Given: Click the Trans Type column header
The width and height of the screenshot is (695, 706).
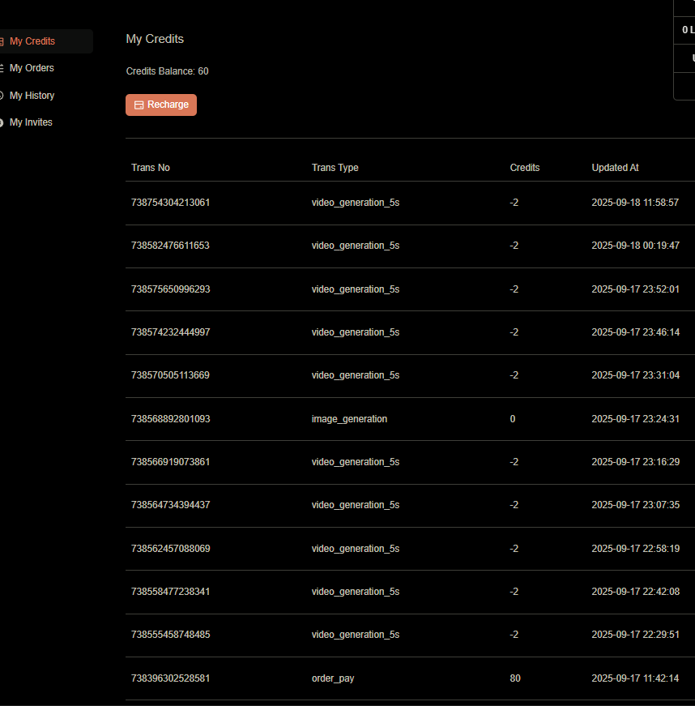Looking at the screenshot, I should click(335, 168).
